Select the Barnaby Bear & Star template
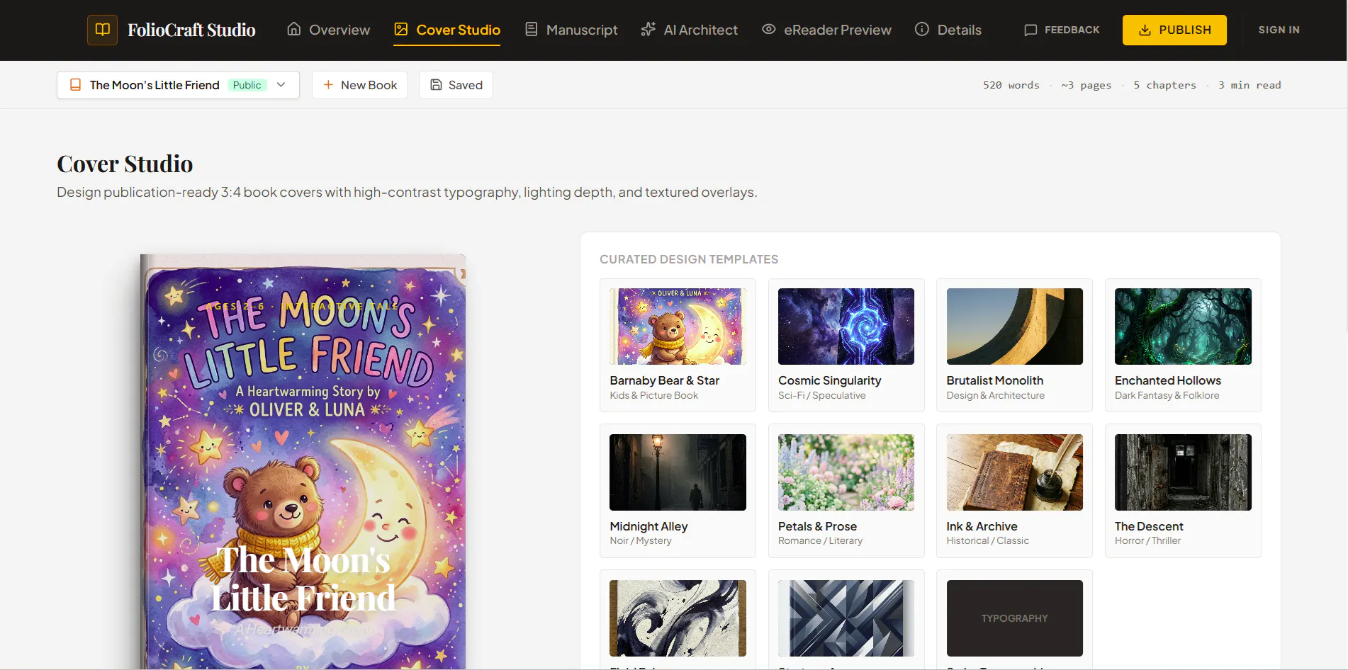The width and height of the screenshot is (1348, 670). (x=678, y=345)
